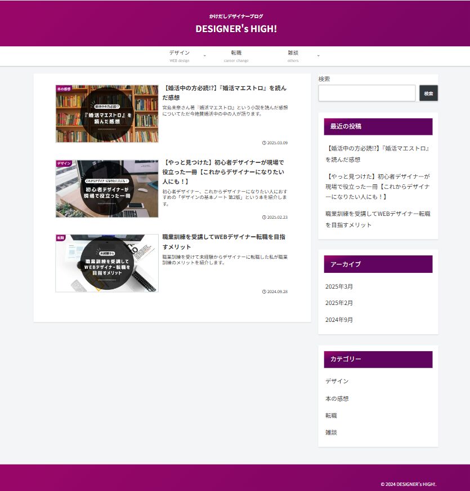Open the デザイン WEB design menu
Image resolution: width=470 pixels, height=491 pixels.
179,56
